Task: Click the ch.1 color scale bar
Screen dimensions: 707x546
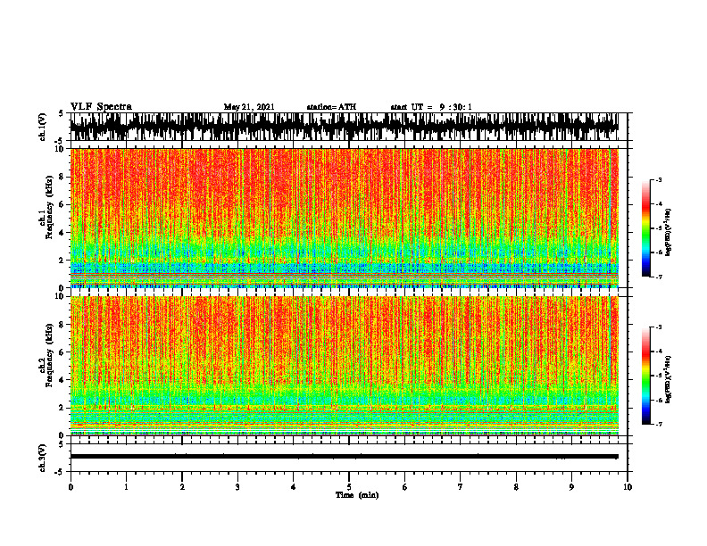Action: pyautogui.click(x=645, y=228)
